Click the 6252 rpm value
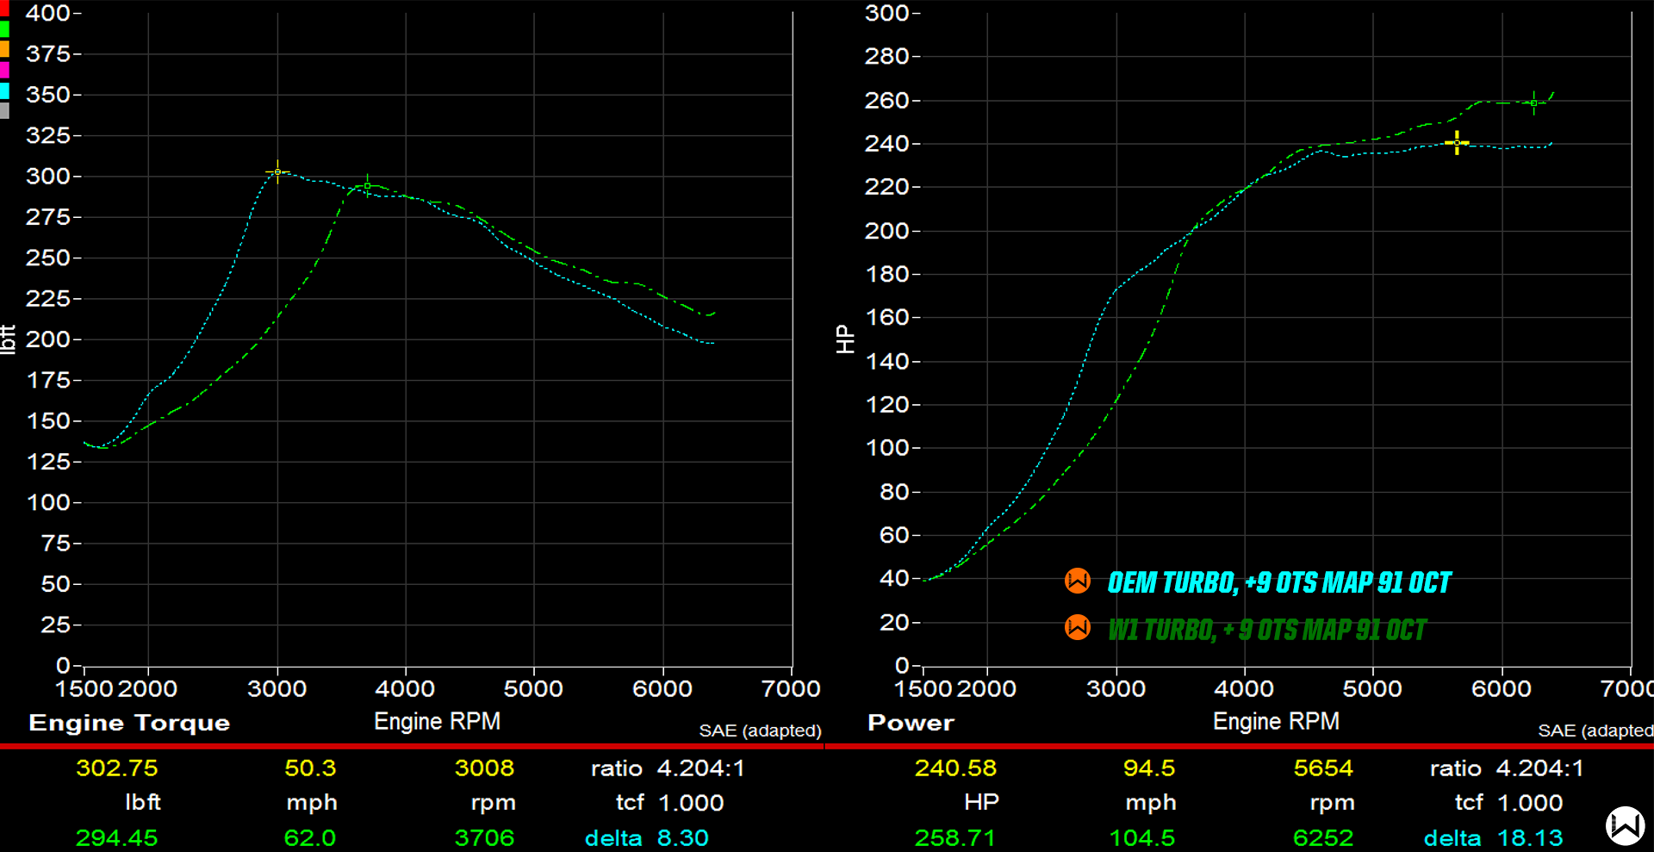This screenshot has height=852, width=1654. click(1323, 837)
